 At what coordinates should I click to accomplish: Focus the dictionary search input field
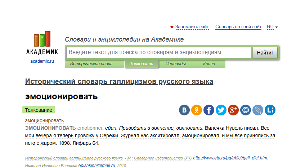pos(158,52)
